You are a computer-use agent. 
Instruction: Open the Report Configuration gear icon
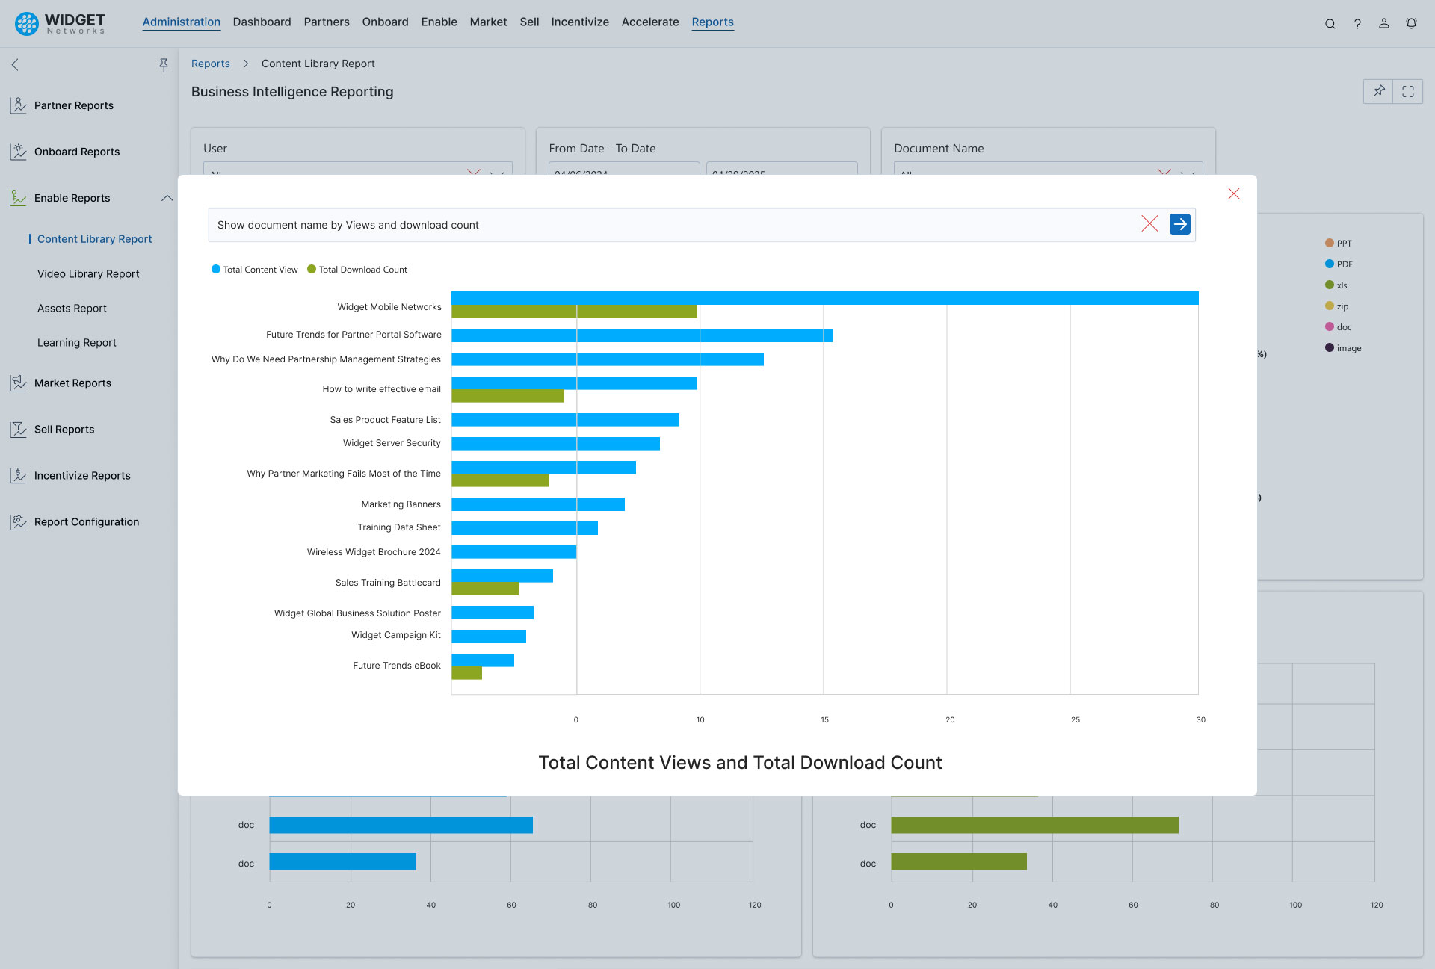(x=19, y=521)
